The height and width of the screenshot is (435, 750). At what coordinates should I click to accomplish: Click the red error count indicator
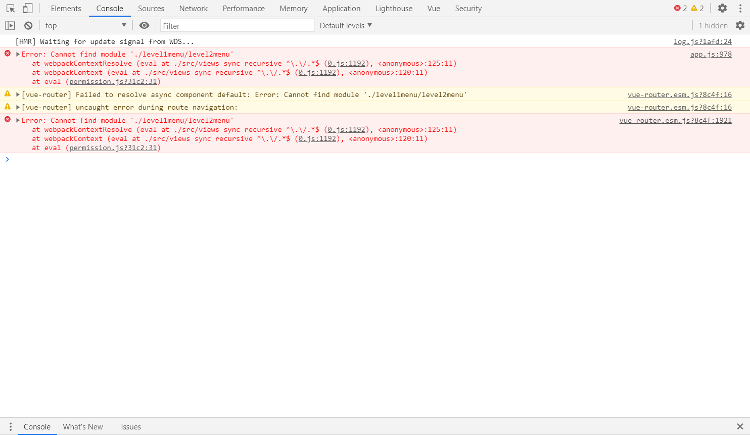(680, 9)
